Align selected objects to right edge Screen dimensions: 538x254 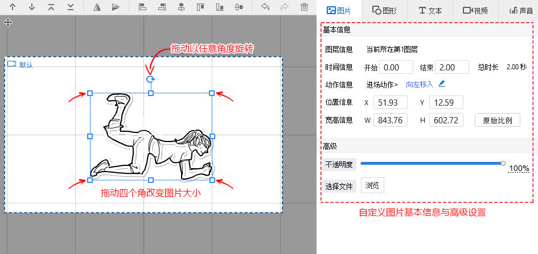(162, 7)
